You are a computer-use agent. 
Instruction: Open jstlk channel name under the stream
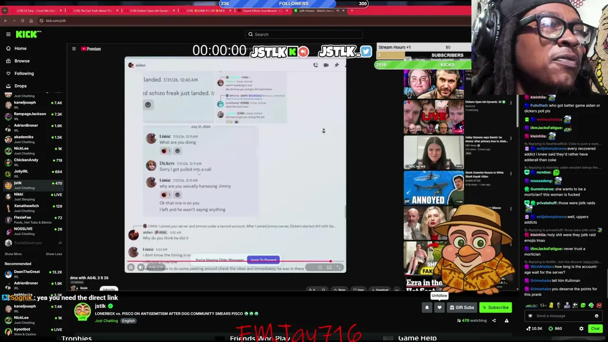100,306
